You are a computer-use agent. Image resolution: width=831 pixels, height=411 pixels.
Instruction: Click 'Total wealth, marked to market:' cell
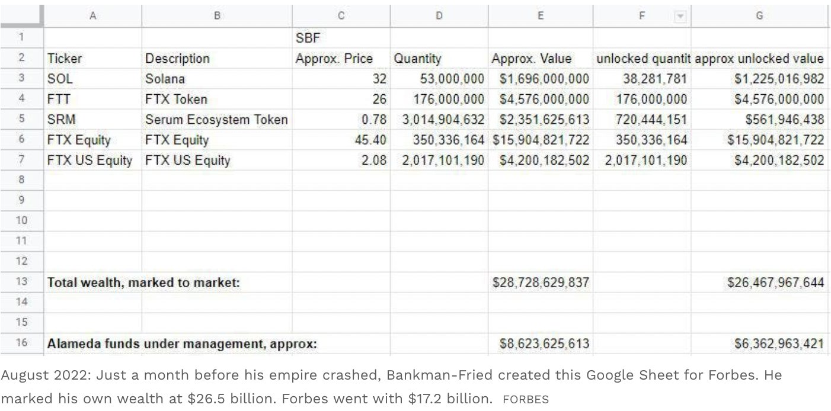pyautogui.click(x=143, y=282)
